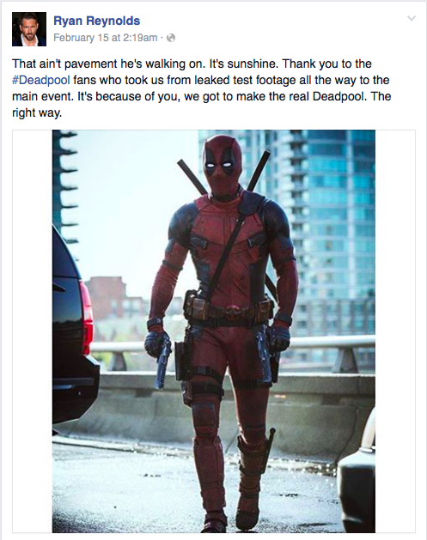Click Deadpool's belt buckle in the photo
Image resolution: width=427 pixels, height=540 pixels.
[x=235, y=310]
